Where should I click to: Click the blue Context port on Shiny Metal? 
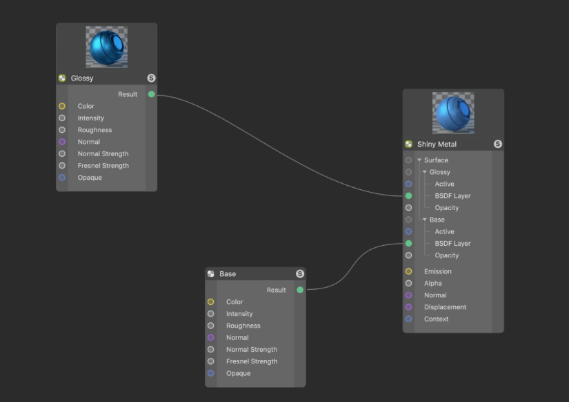click(x=409, y=319)
